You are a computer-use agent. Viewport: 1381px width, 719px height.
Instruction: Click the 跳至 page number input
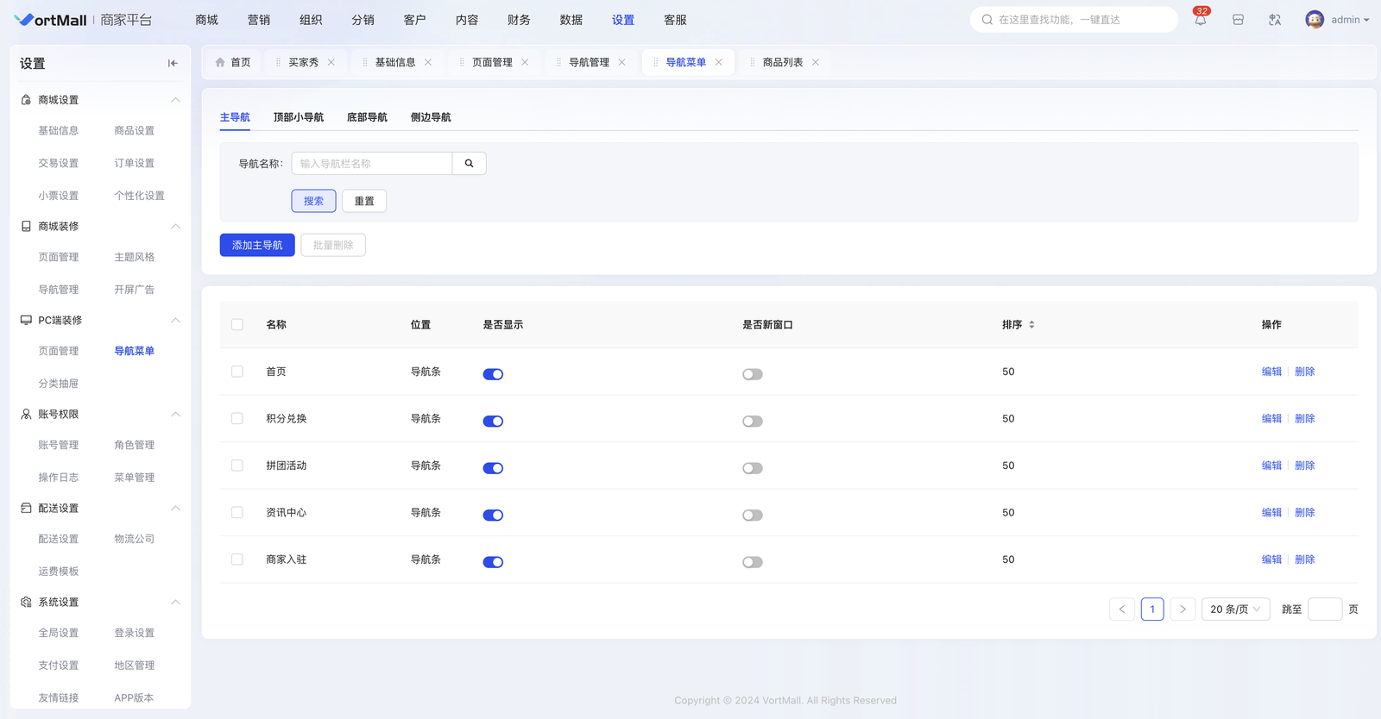[1324, 610]
